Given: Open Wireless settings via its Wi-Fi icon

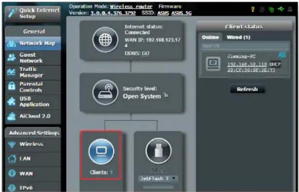Looking at the screenshot, I should [12, 144].
